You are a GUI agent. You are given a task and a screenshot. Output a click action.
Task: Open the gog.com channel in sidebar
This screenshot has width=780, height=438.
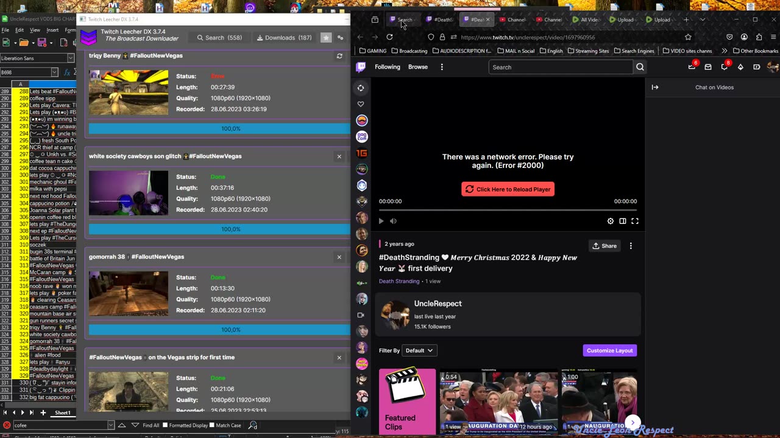[x=362, y=137]
